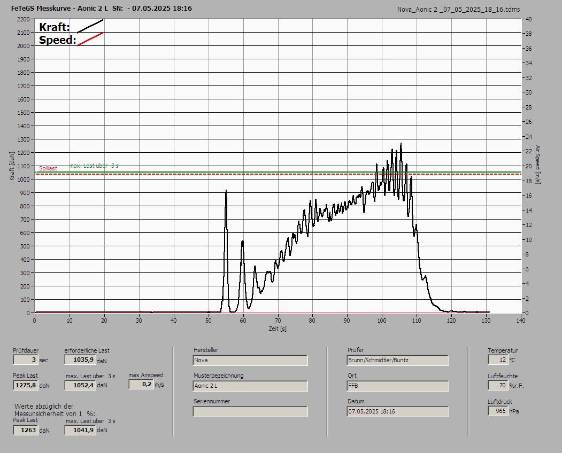Click the hPa unit next to Luftdruck
The image size is (562, 453).
(x=514, y=411)
